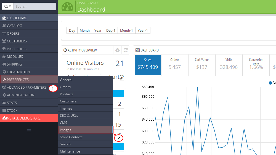This screenshot has width=276, height=155.
Task: Click the Activity Overview clock icon
Action: [65, 50]
